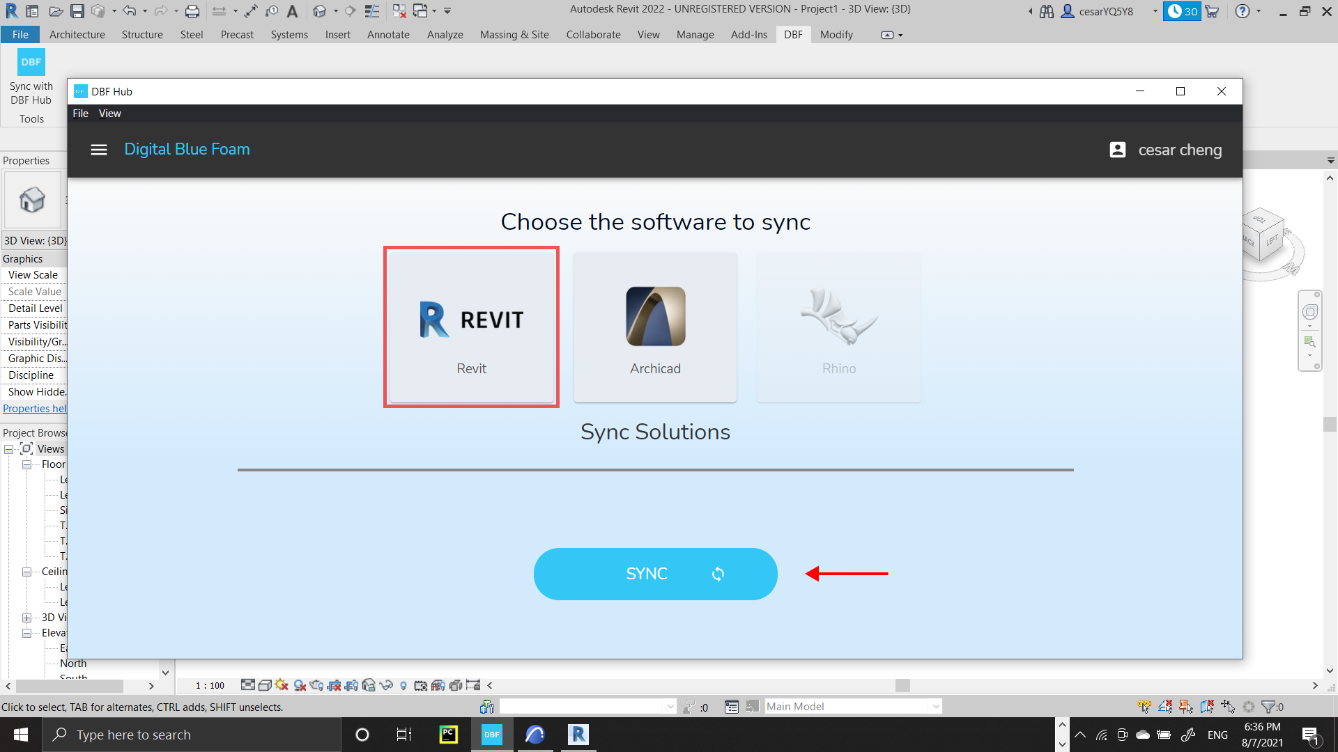Click the Save icon in Revit toolbar
This screenshot has width=1338, height=752.
(77, 11)
